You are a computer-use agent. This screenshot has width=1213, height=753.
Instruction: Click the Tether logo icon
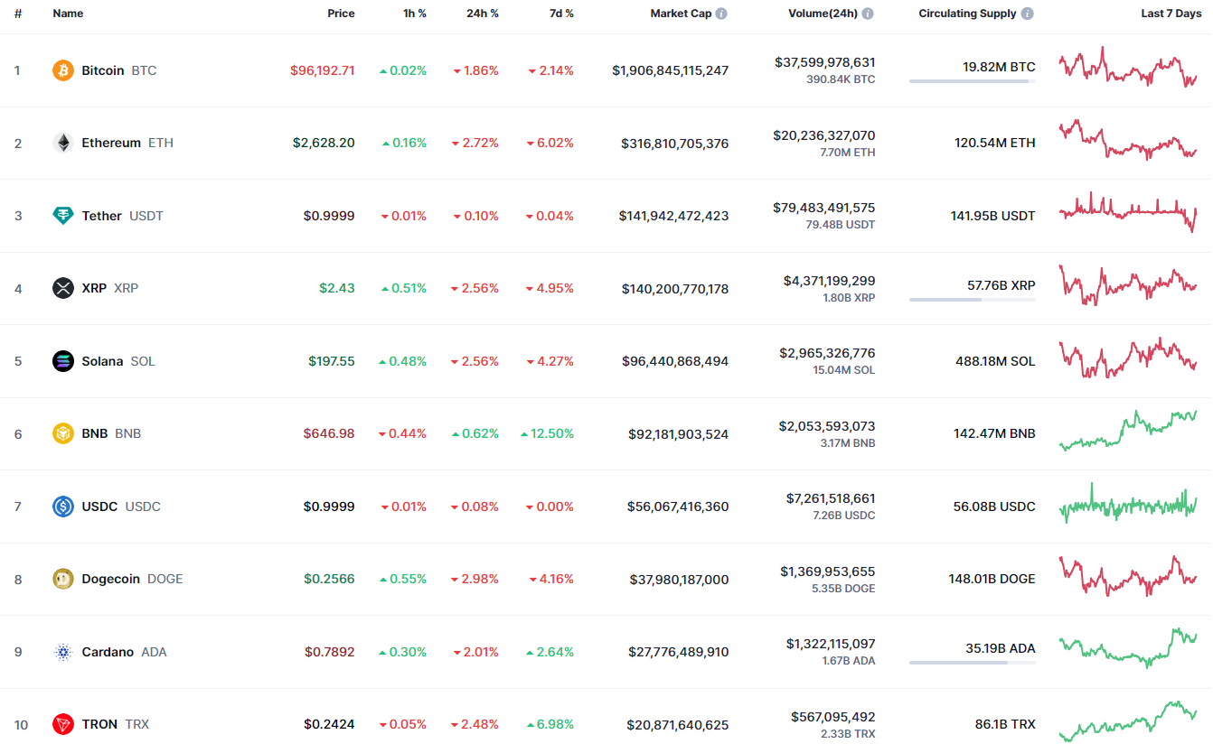[63, 216]
